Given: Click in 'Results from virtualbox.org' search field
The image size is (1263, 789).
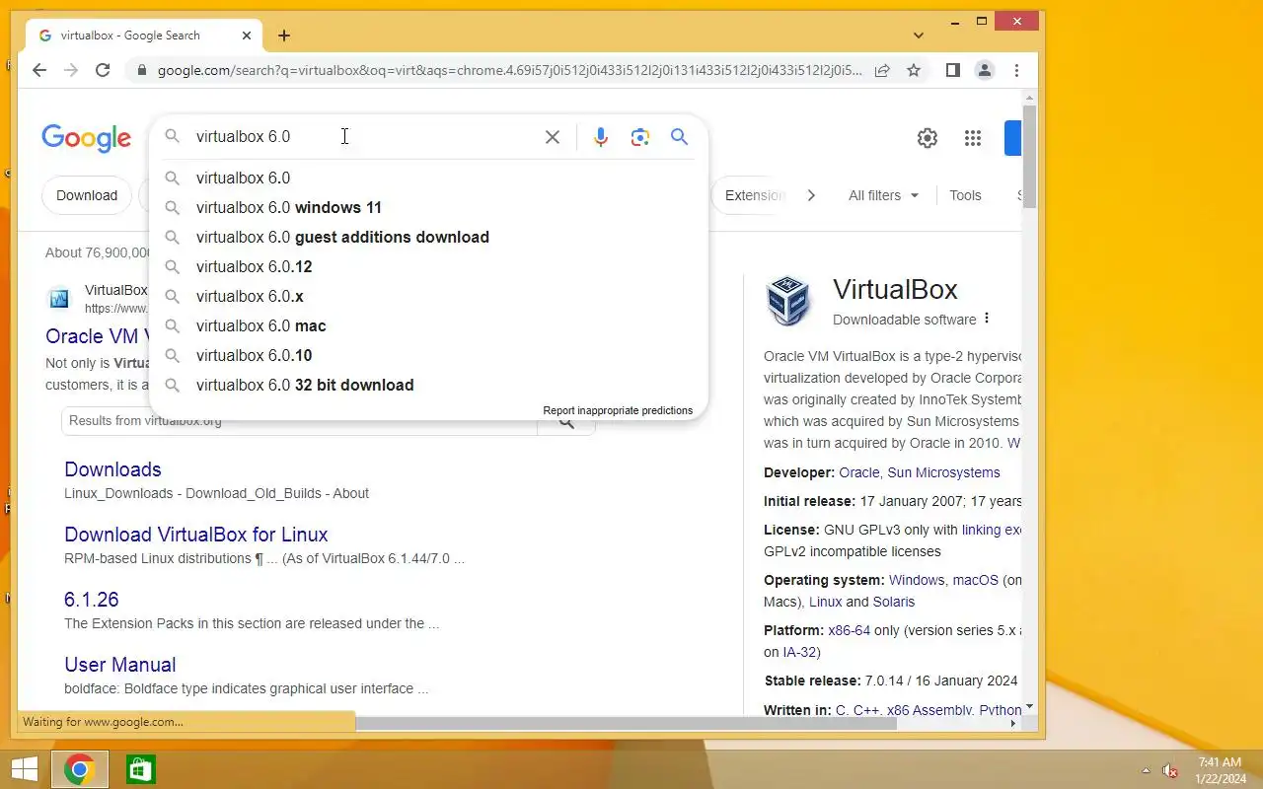Looking at the screenshot, I should (299, 421).
